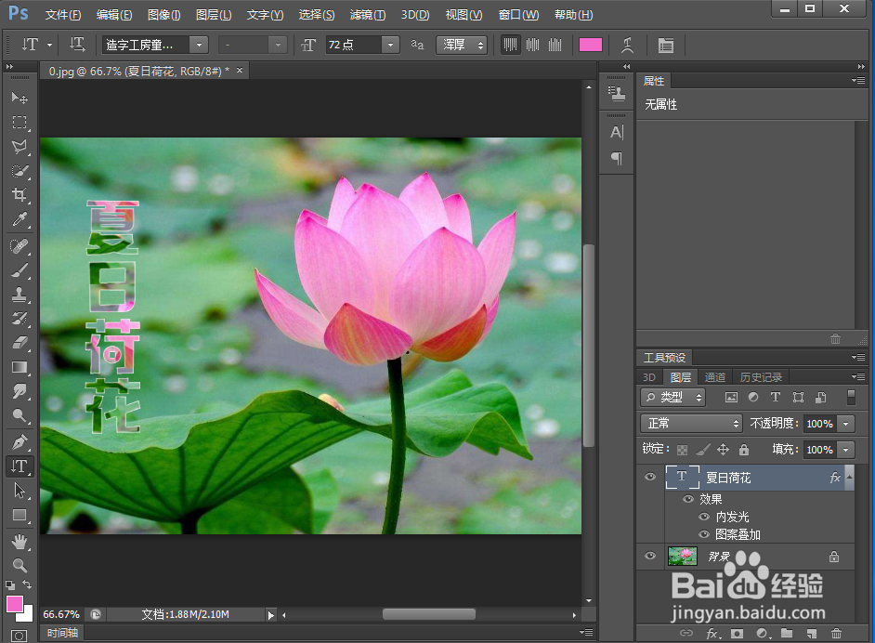The width and height of the screenshot is (875, 643).
Task: Select the Clone Stamp tool
Action: 20,295
